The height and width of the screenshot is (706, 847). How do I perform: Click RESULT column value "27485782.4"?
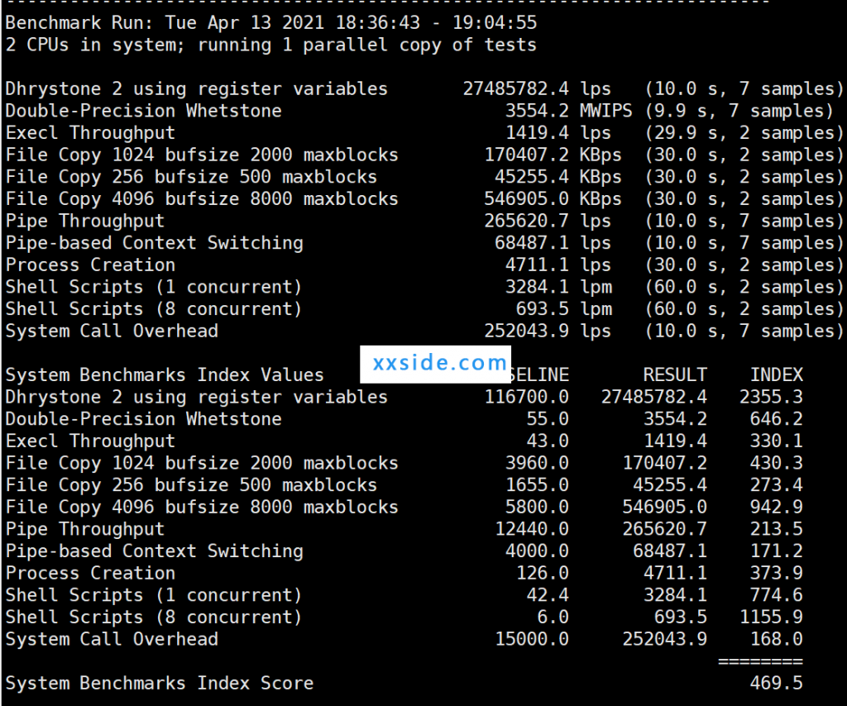click(x=654, y=398)
